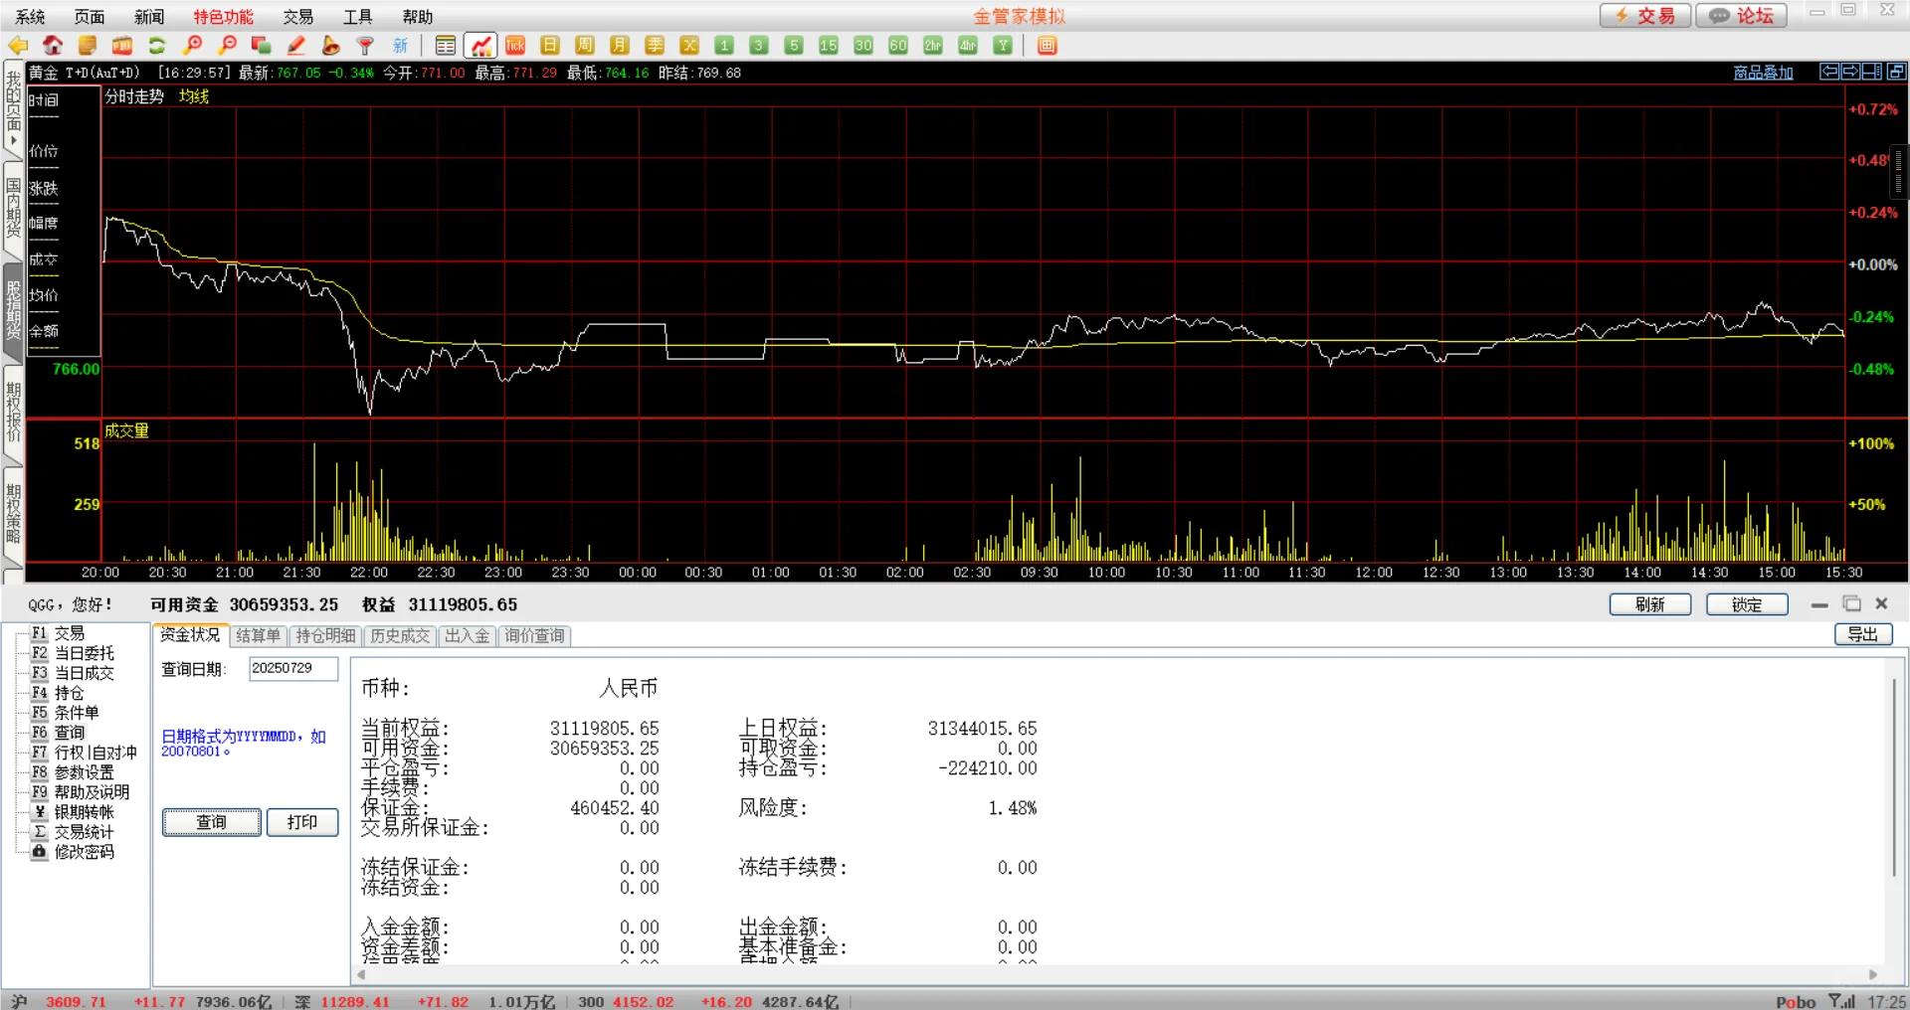Select the 30-minute period icon
1910x1010 pixels.
(x=863, y=46)
